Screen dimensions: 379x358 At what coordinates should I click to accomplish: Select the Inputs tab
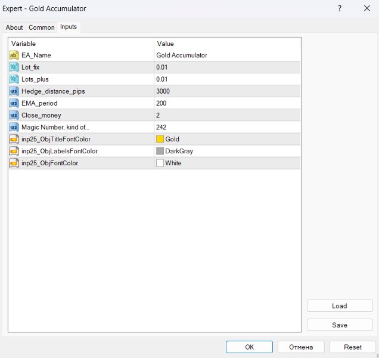69,27
